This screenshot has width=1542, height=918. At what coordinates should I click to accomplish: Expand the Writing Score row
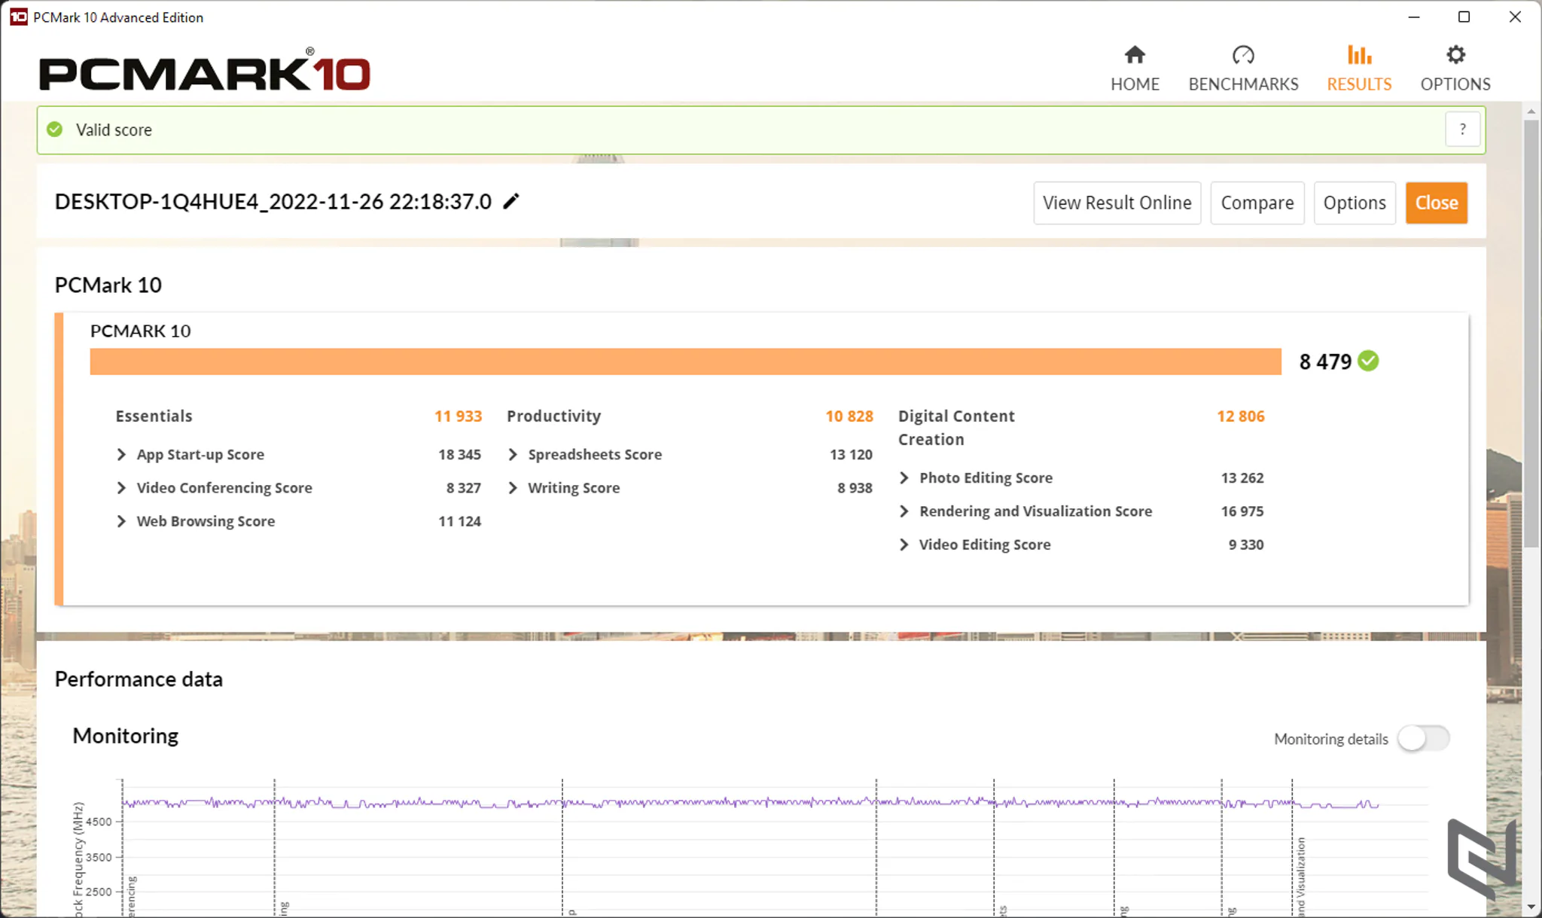tap(513, 487)
